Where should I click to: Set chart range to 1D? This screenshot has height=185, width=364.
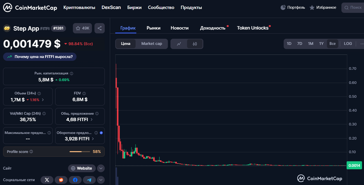pyautogui.click(x=289, y=44)
